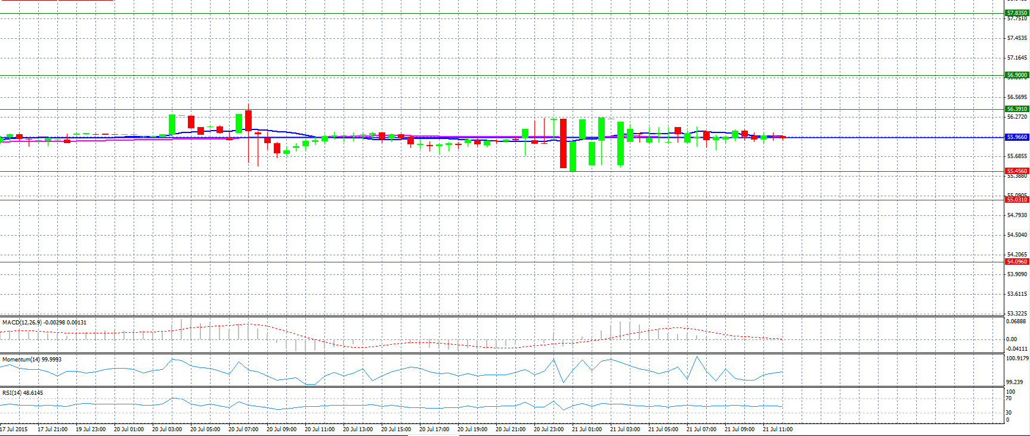1030x436 pixels.
Task: Click the 55.6855 price scale value
Action: click(x=1017, y=156)
